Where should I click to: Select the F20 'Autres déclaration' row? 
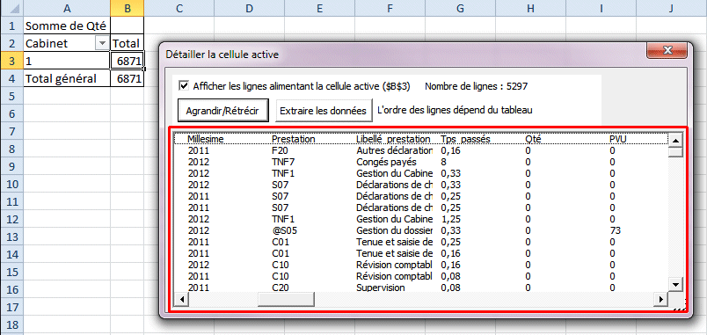coord(420,150)
